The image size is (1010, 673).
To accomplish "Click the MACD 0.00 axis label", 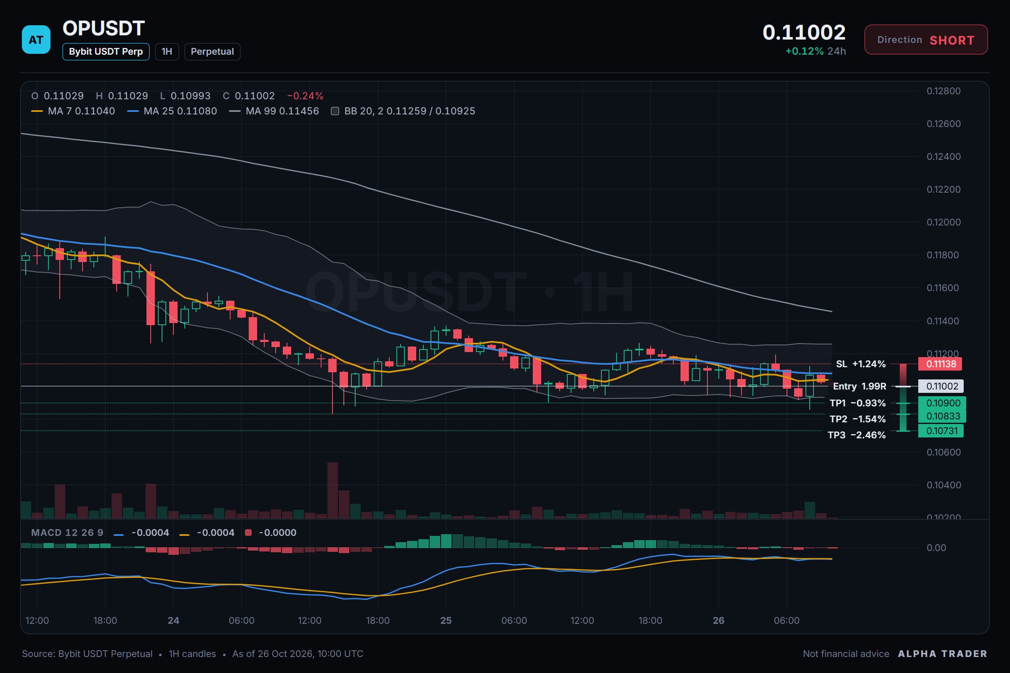I will click(x=936, y=548).
